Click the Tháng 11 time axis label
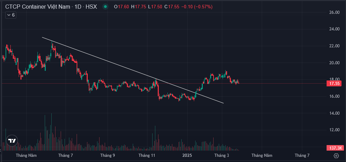346x162 pixels. pos(147,156)
